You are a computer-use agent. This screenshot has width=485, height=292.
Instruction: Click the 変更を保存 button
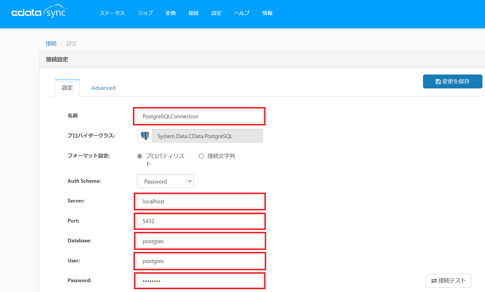point(453,81)
